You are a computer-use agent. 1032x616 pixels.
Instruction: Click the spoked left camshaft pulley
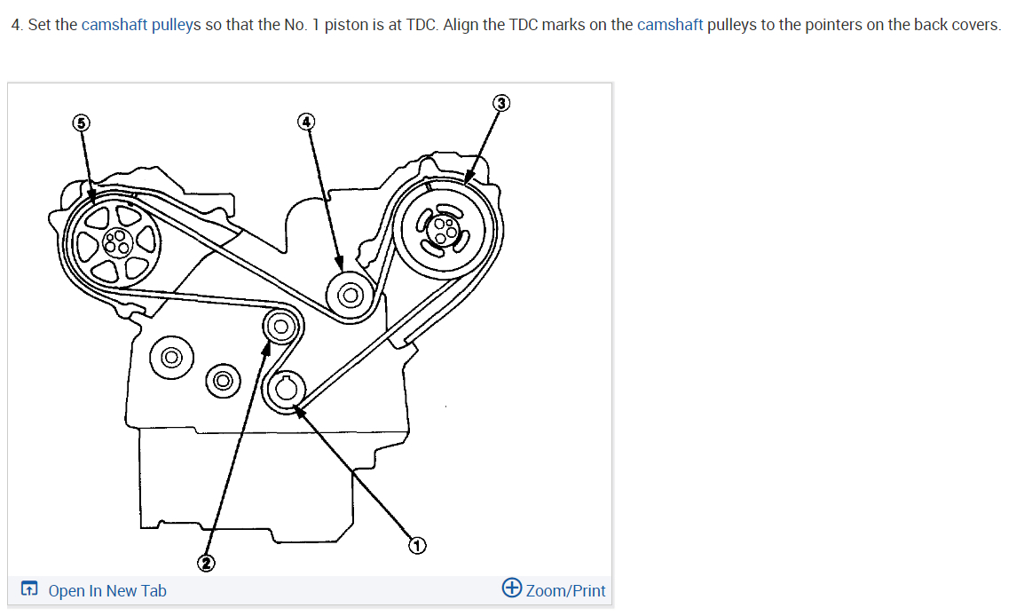click(x=116, y=243)
